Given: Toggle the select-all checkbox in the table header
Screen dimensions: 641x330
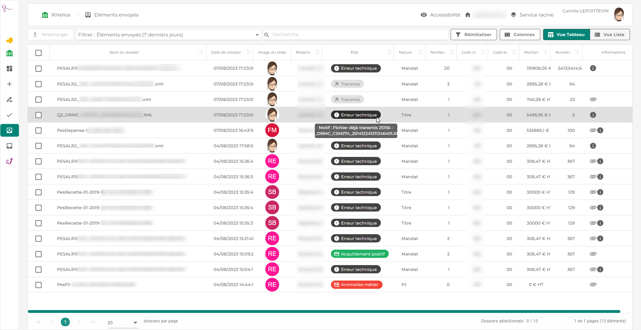Looking at the screenshot, I should (38, 53).
